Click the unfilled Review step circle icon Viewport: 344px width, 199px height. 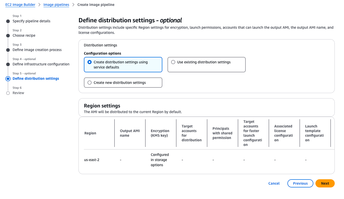pos(8,93)
